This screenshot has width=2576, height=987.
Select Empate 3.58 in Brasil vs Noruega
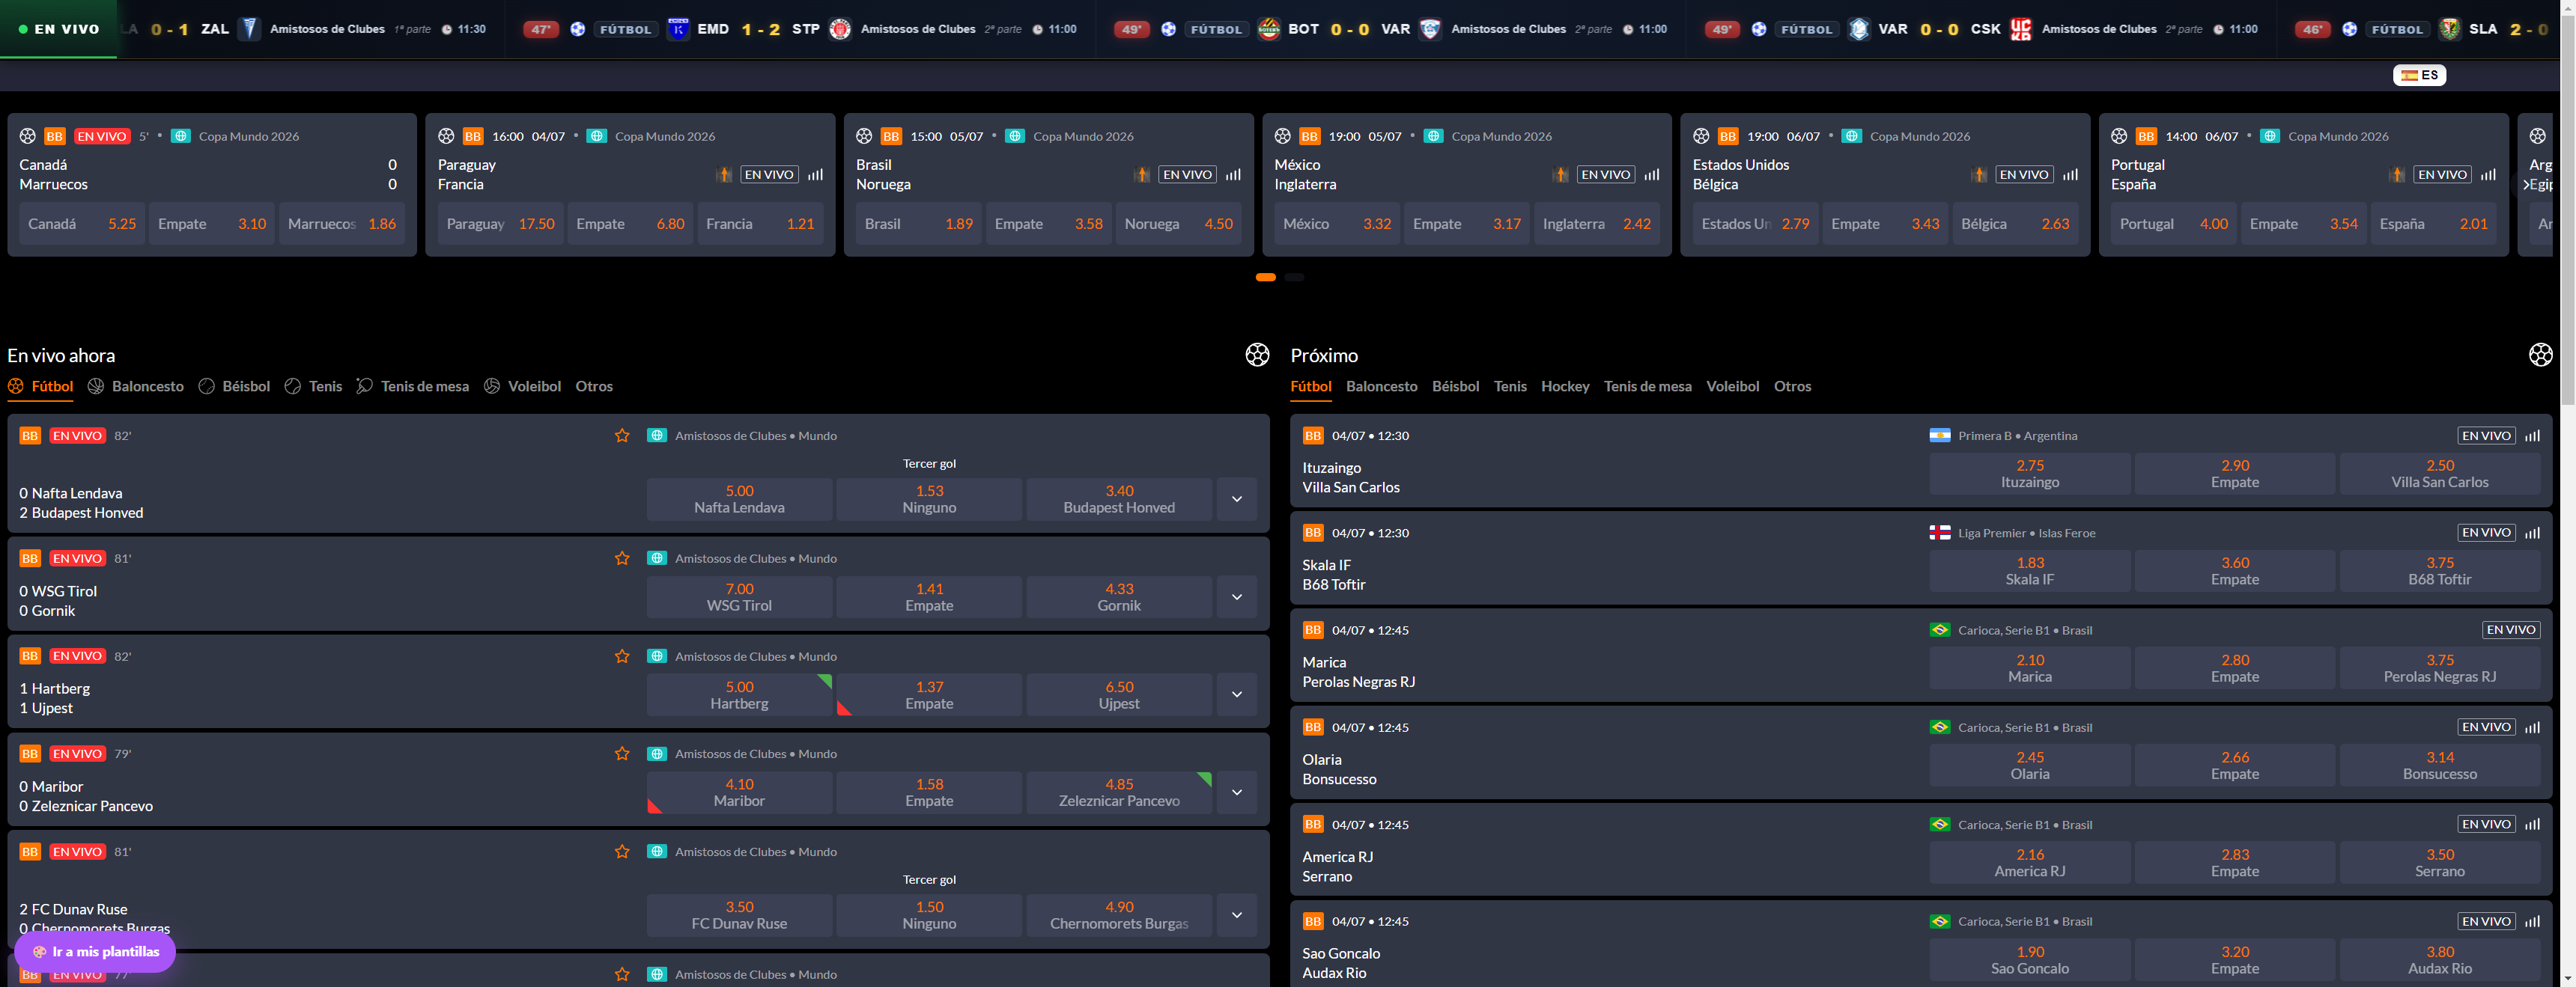click(1048, 224)
